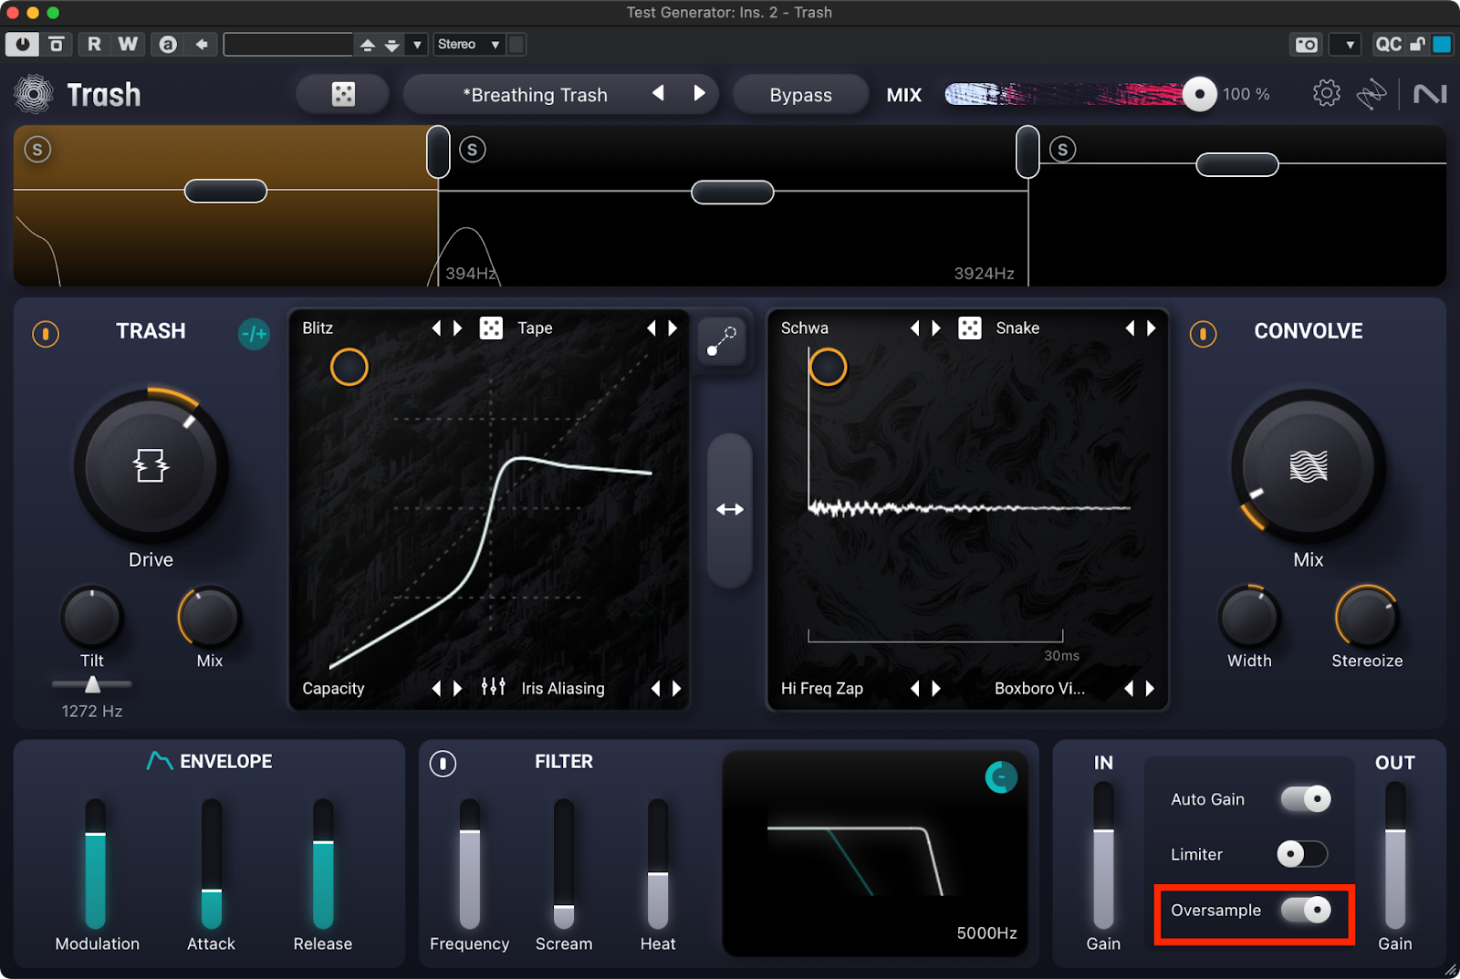The width and height of the screenshot is (1460, 979).
Task: Open dropdown arrow beside camera icon
Action: pyautogui.click(x=1347, y=45)
